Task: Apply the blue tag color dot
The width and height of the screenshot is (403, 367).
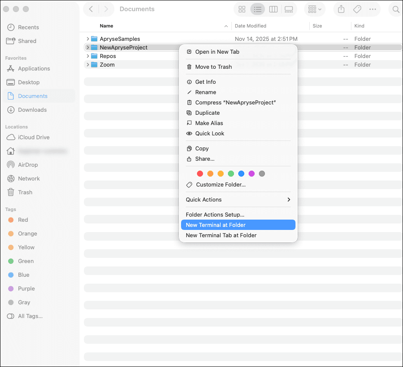Action: [241, 174]
